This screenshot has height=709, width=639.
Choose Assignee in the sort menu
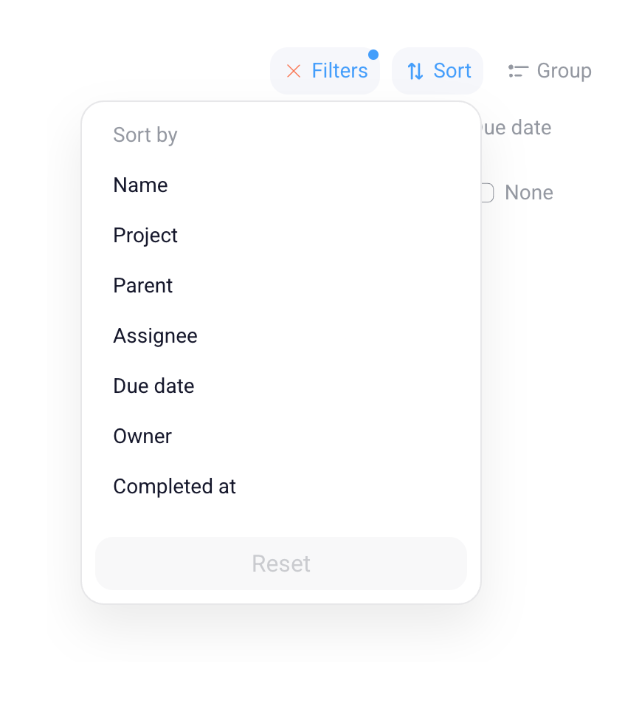(x=155, y=335)
